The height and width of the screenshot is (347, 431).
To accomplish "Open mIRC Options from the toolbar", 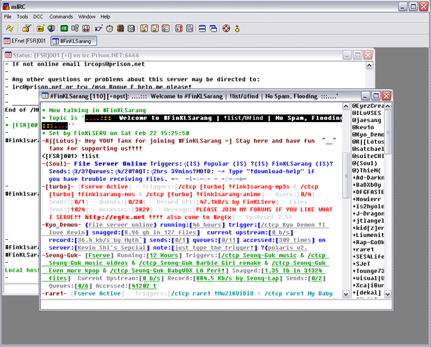I will coord(26,28).
